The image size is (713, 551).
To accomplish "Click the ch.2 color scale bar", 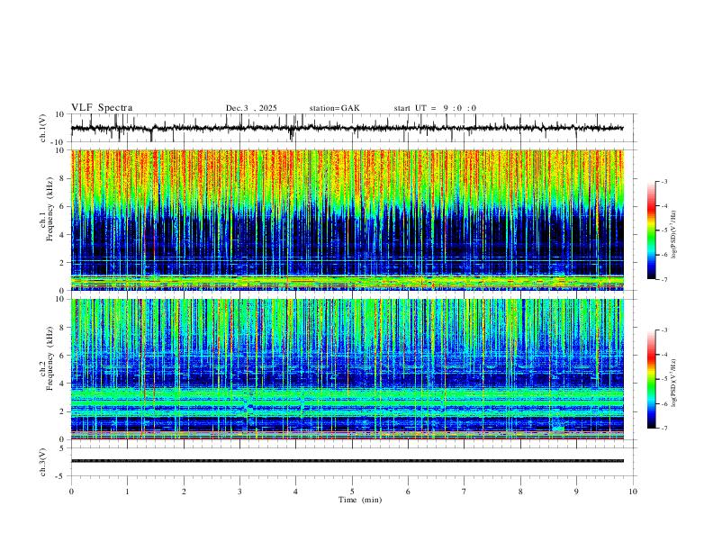I will (x=652, y=379).
